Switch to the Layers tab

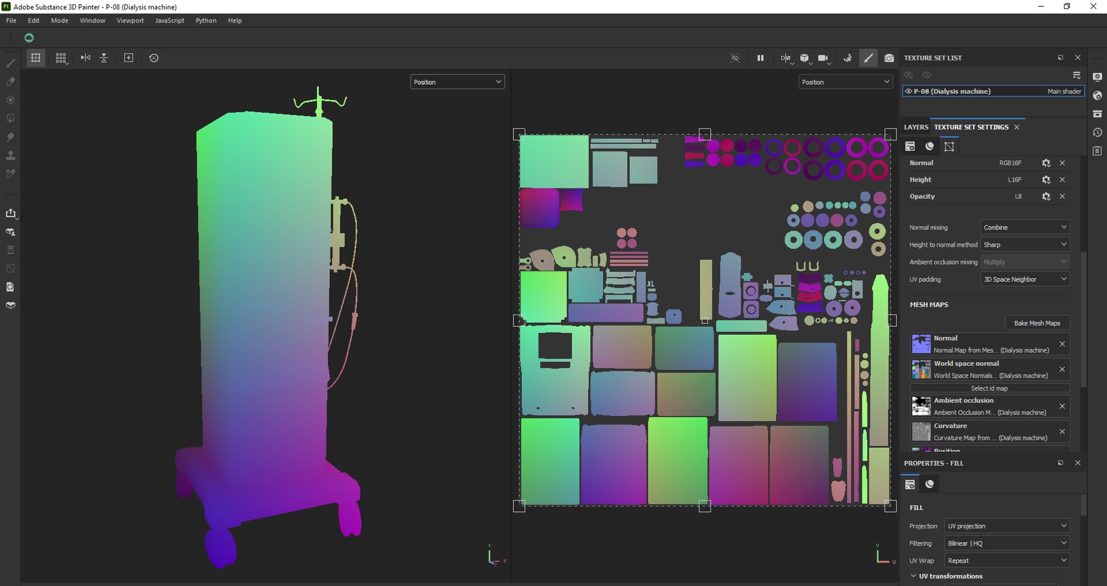(x=916, y=127)
